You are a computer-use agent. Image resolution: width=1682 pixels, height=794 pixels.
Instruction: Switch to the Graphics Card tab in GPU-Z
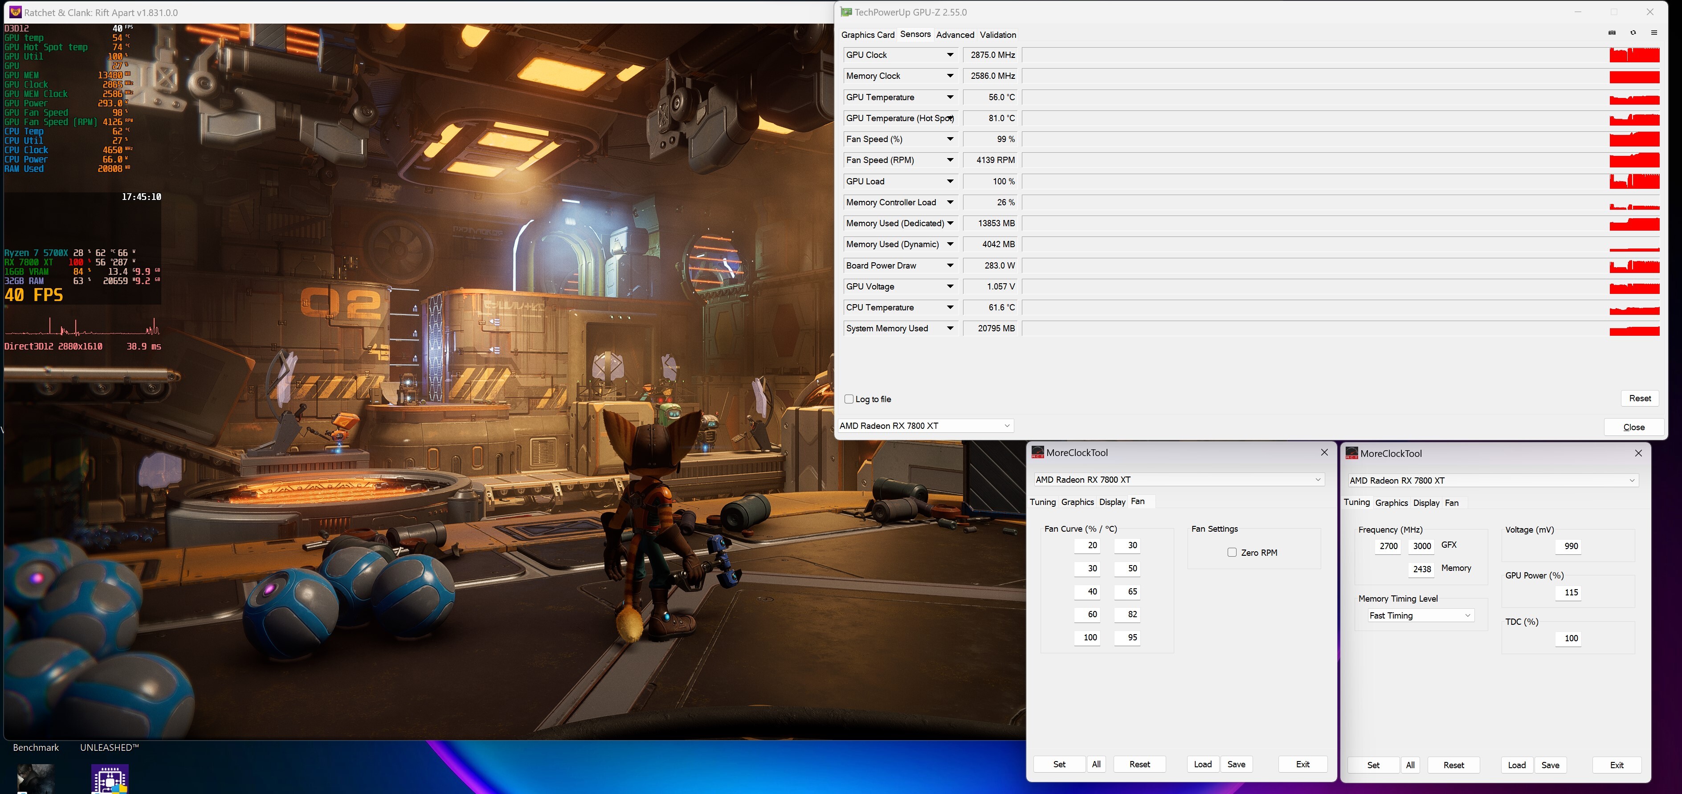pyautogui.click(x=868, y=35)
